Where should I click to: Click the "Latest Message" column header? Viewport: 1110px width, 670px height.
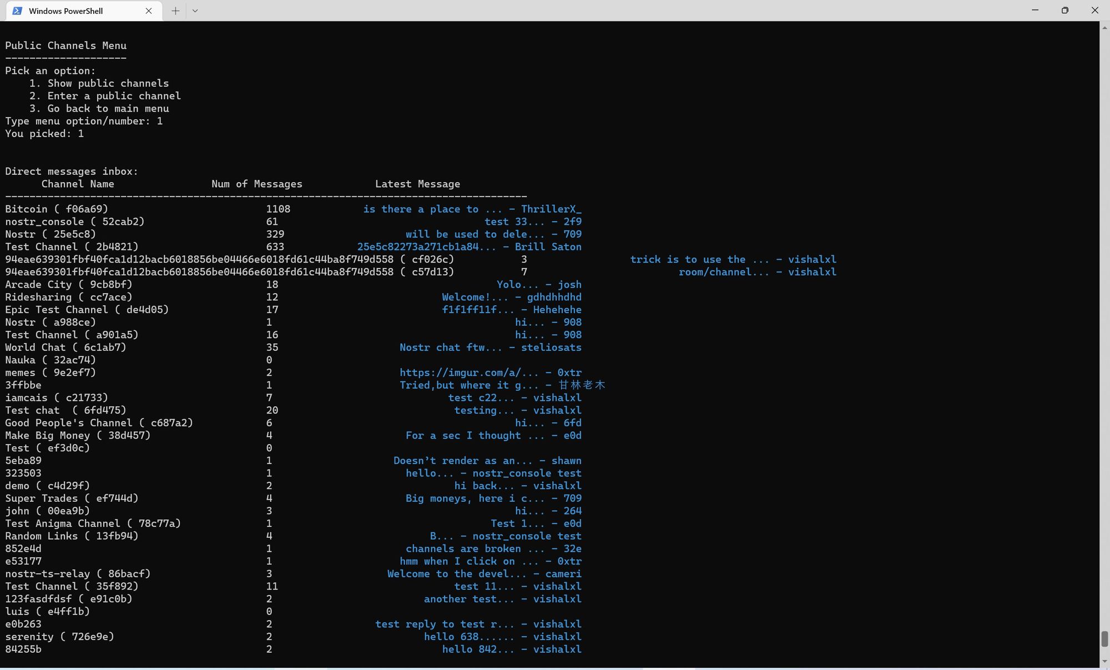point(417,184)
